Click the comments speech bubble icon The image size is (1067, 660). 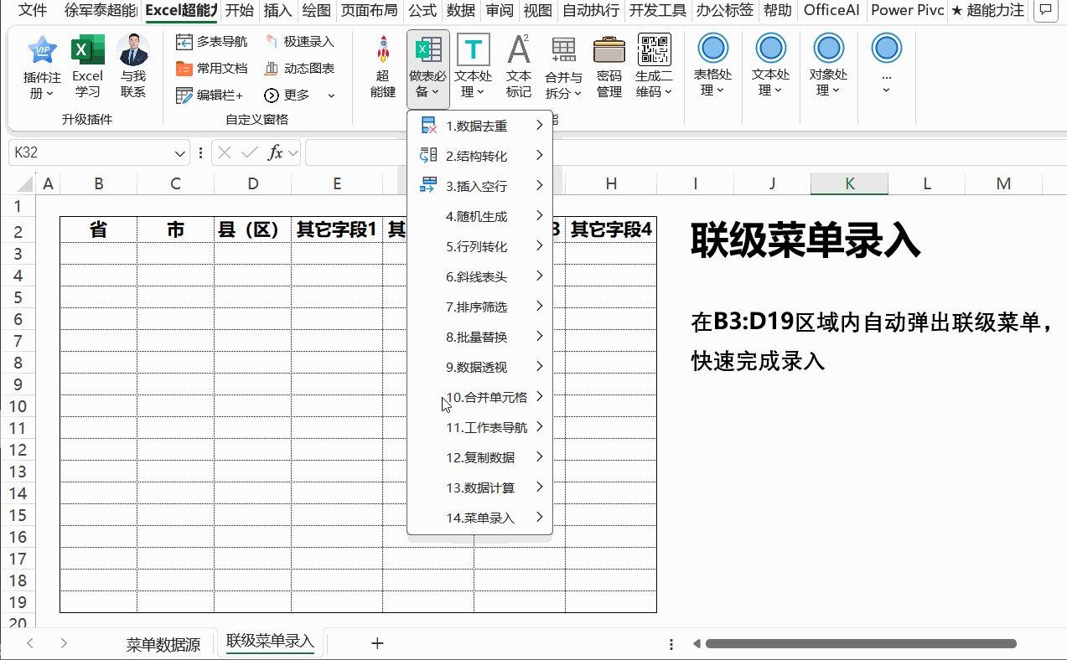point(1045,10)
